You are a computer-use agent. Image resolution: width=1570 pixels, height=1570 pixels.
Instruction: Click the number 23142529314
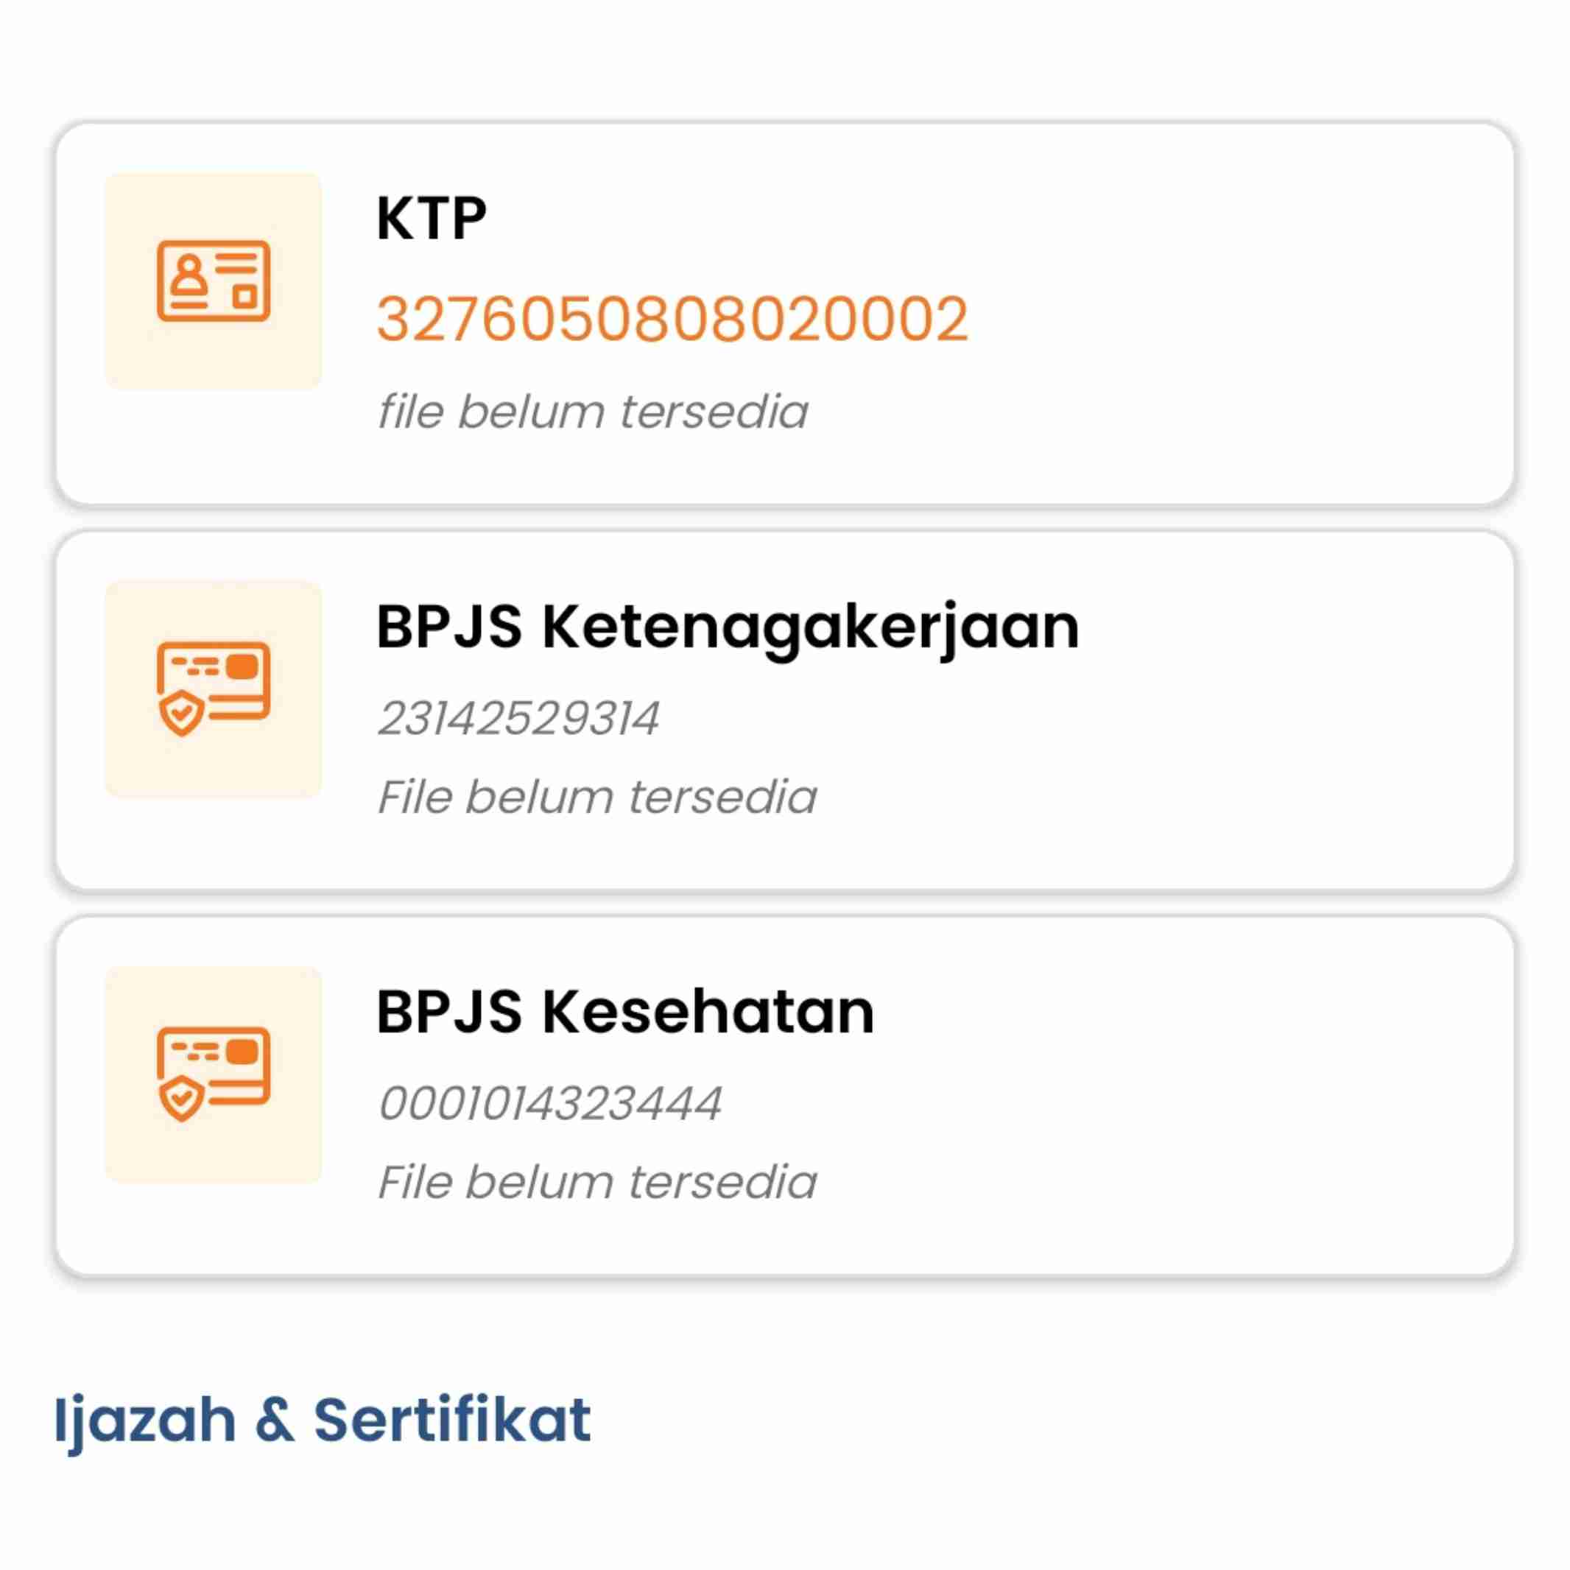[518, 719]
